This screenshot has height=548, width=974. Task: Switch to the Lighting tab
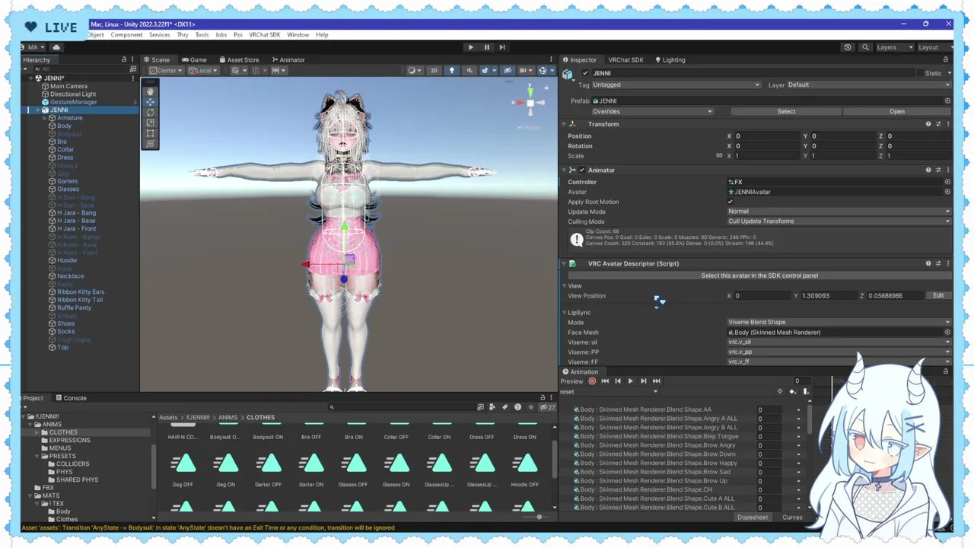coord(670,60)
